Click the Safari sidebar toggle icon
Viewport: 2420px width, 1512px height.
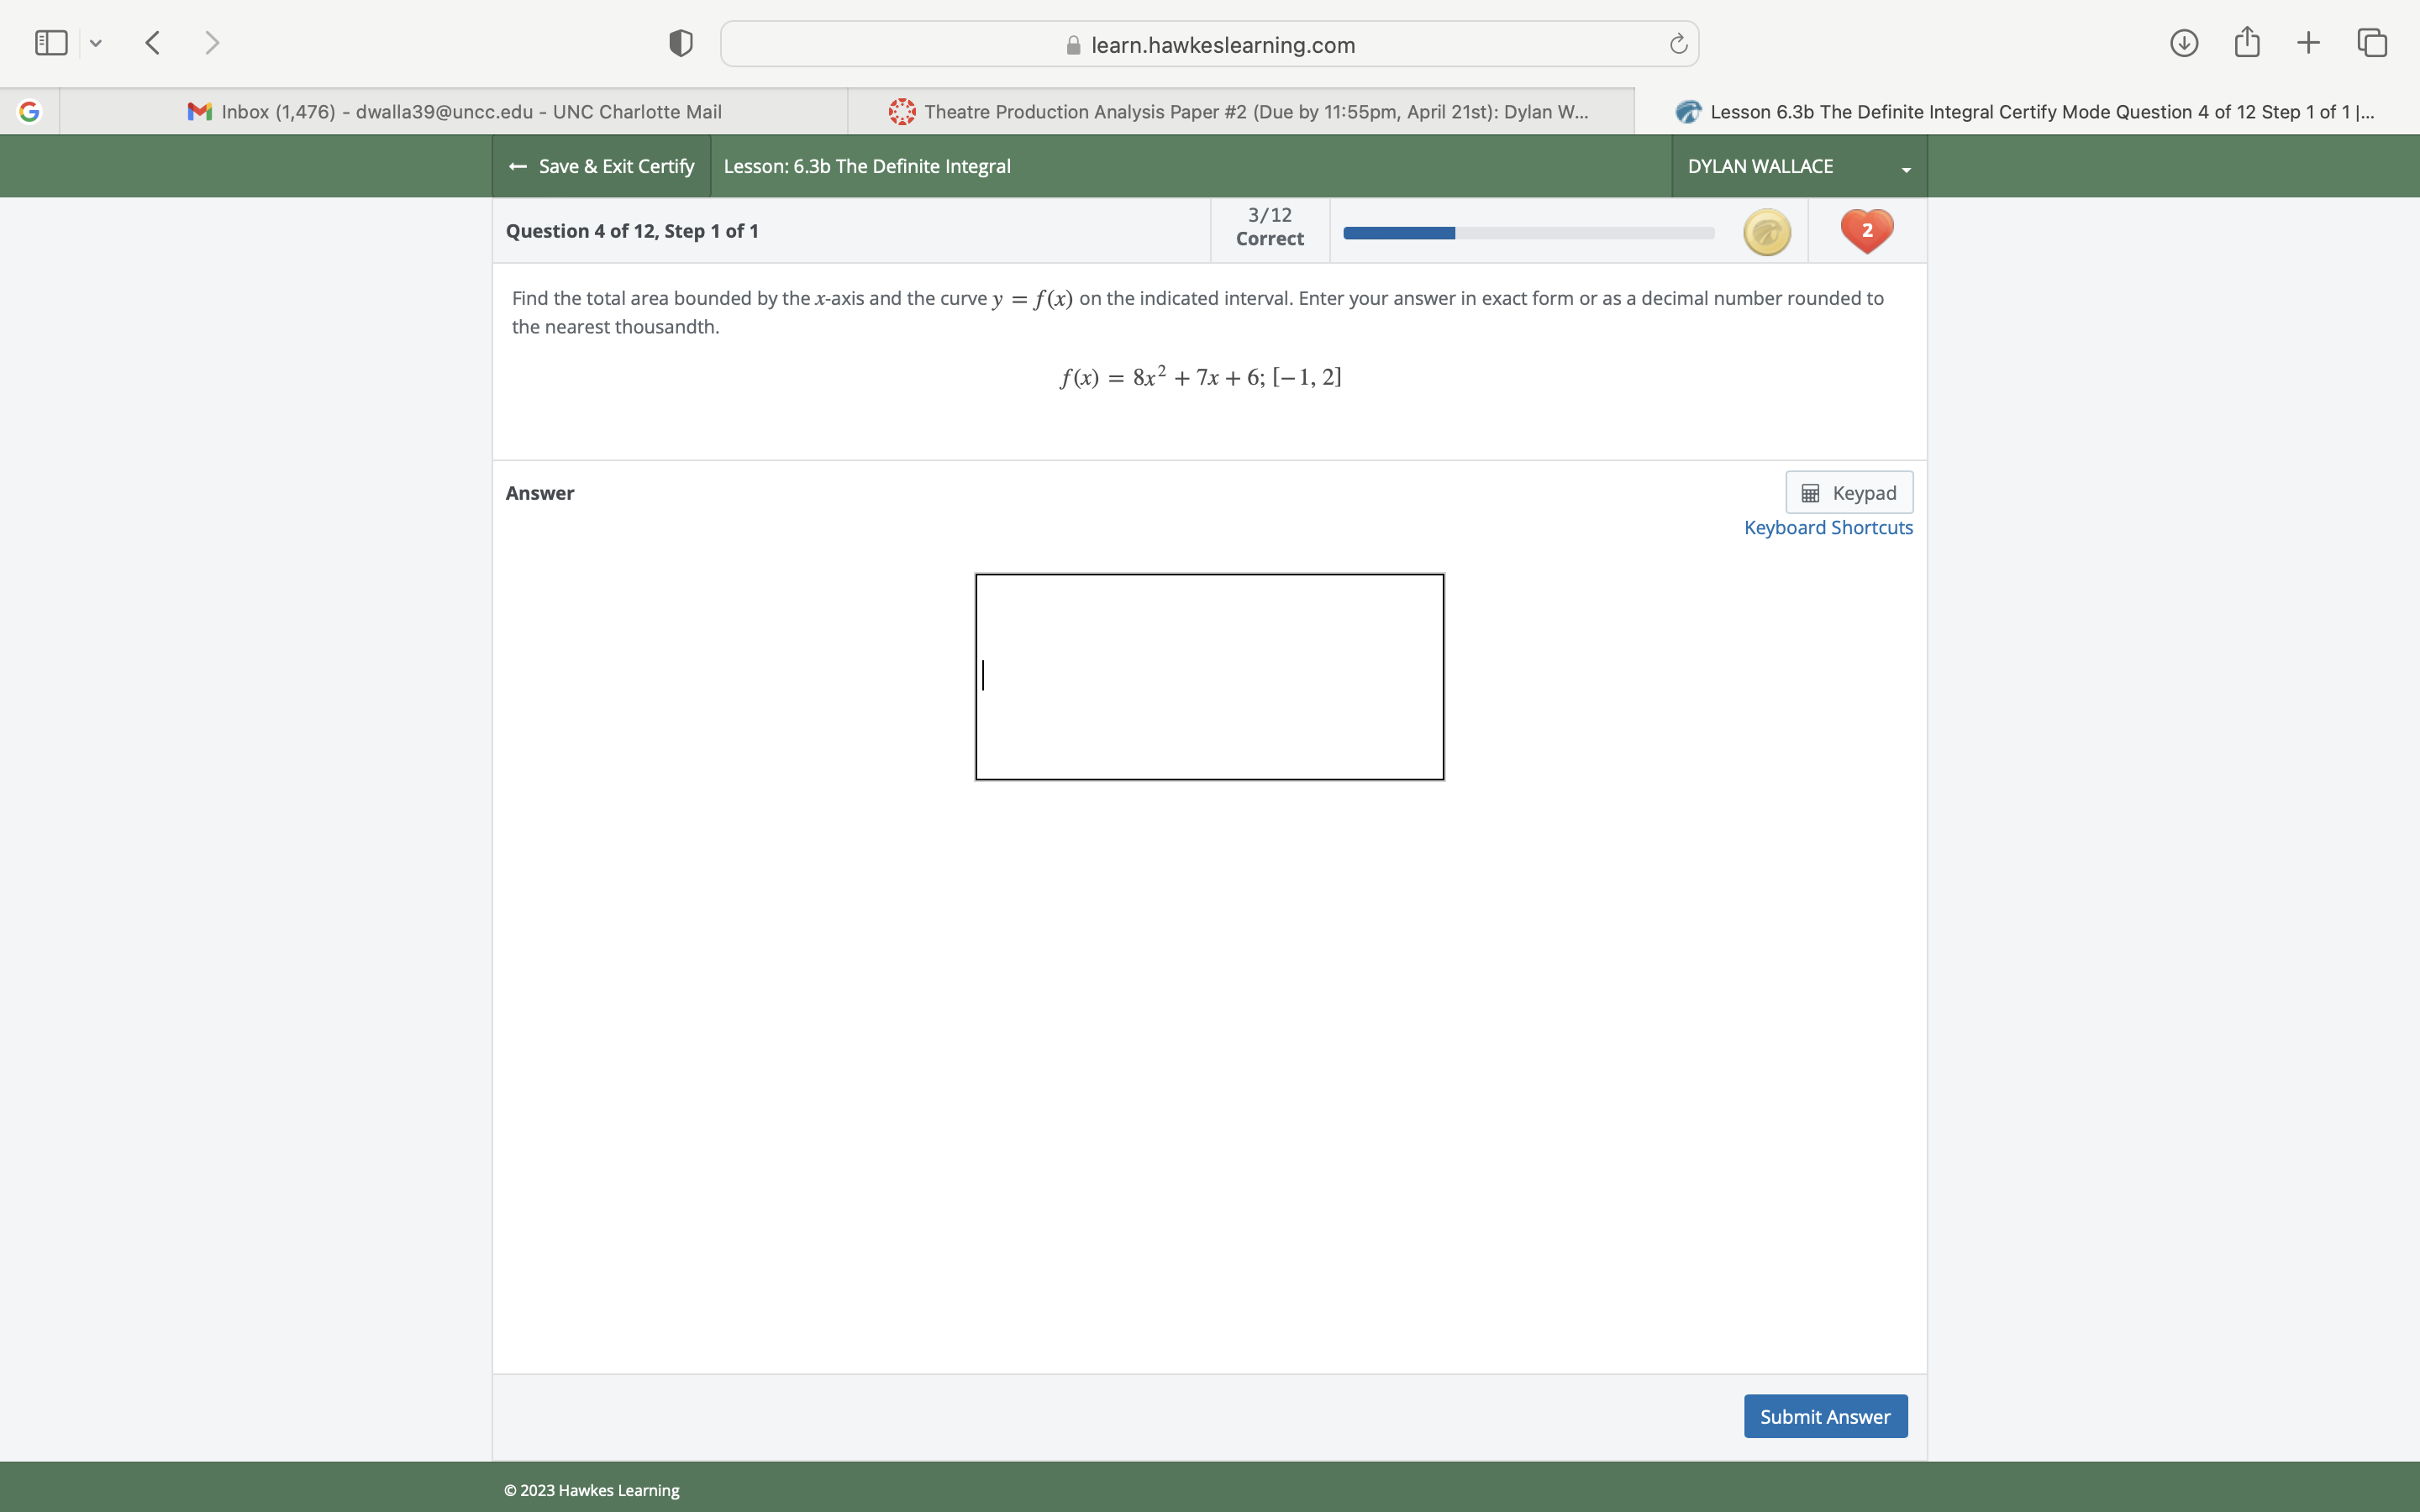[51, 43]
